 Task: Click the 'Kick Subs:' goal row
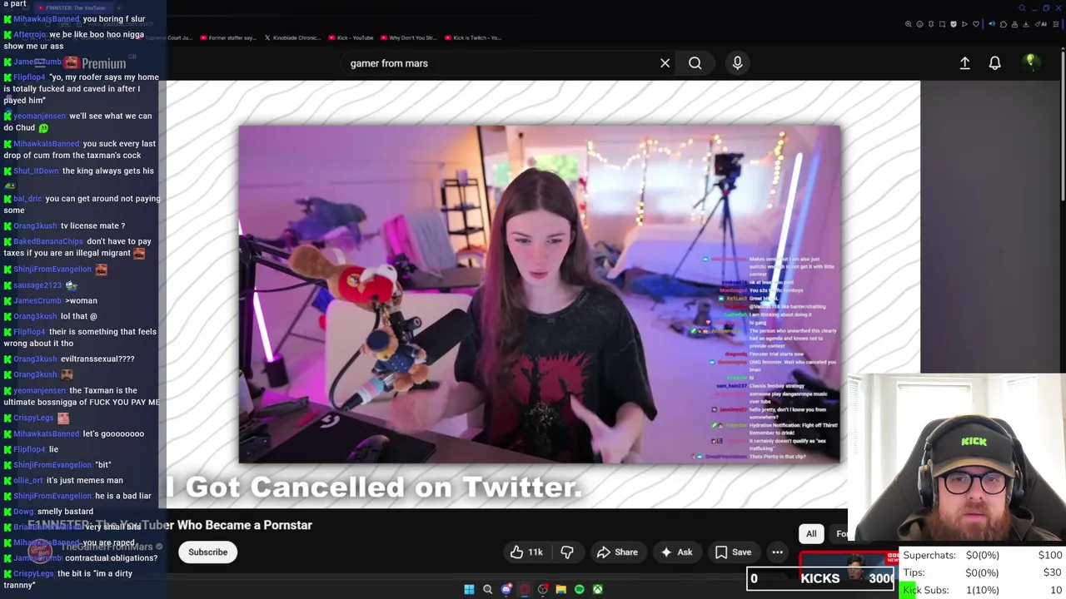[983, 590]
